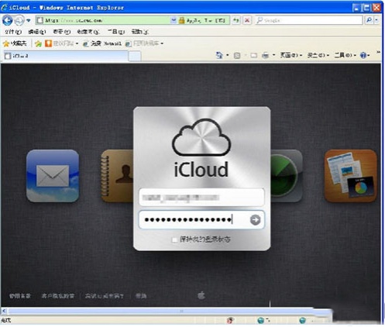Viewport: 385px width, 327px height.
Task: Expand the address bar history dropdown
Action: tap(174, 20)
